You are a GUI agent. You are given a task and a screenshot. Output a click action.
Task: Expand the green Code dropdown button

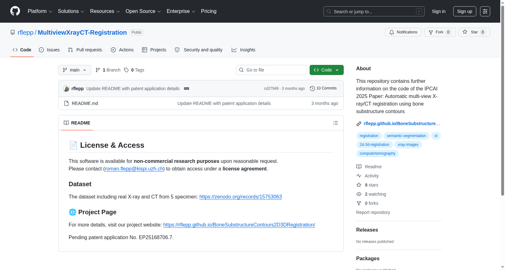[x=327, y=70]
